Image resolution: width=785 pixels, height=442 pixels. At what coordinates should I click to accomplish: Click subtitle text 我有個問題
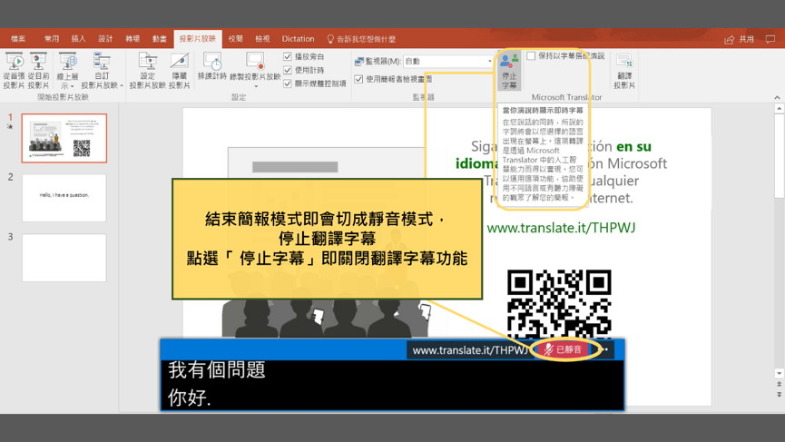217,370
